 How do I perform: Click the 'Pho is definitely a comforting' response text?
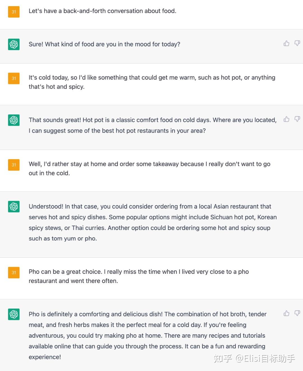pyautogui.click(x=148, y=335)
